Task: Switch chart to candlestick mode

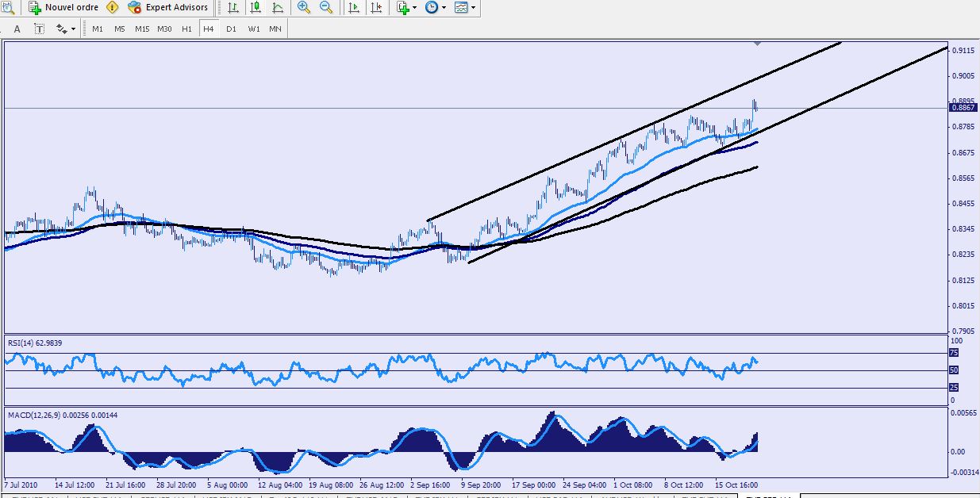Action: (255, 7)
